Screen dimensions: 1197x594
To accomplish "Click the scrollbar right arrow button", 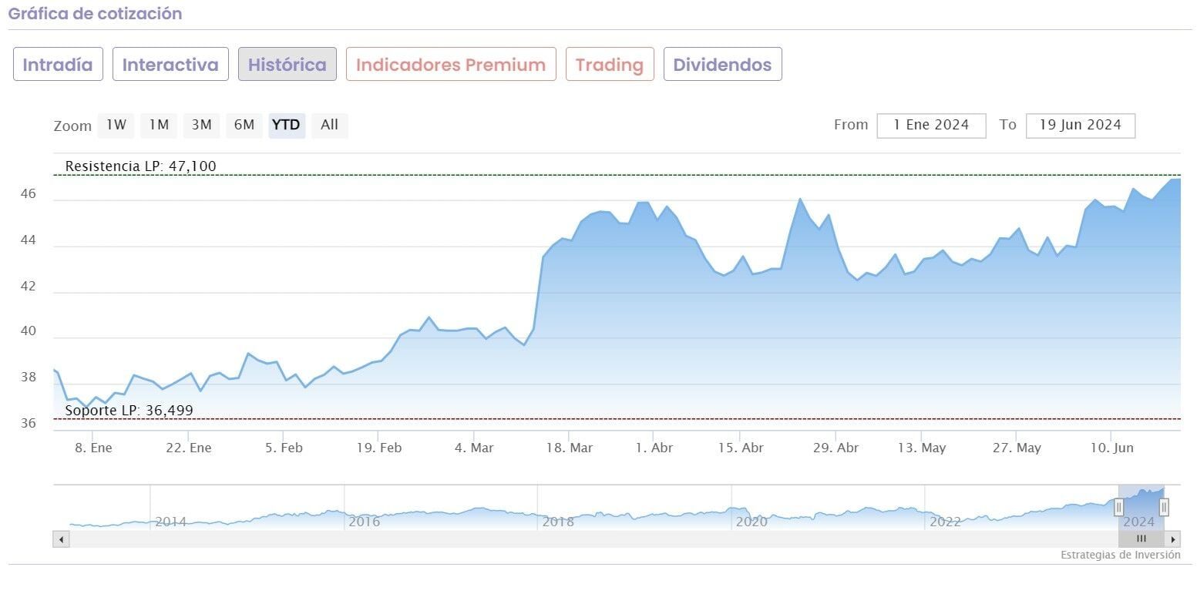I will click(x=1172, y=539).
